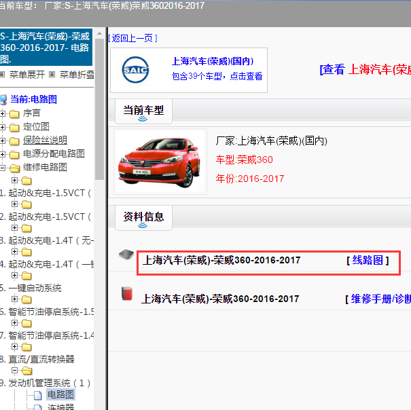Viewport: 411px width, 410px height.
Task: Click the gray chip icon beside 线路图 row
Action: pyautogui.click(x=126, y=254)
